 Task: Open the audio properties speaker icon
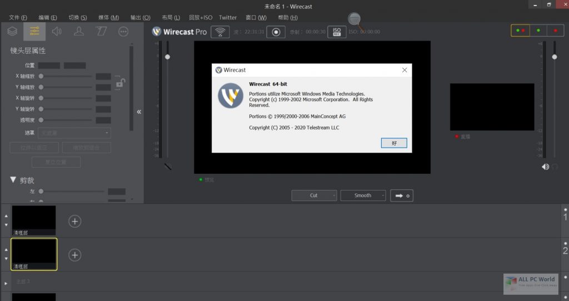(57, 32)
